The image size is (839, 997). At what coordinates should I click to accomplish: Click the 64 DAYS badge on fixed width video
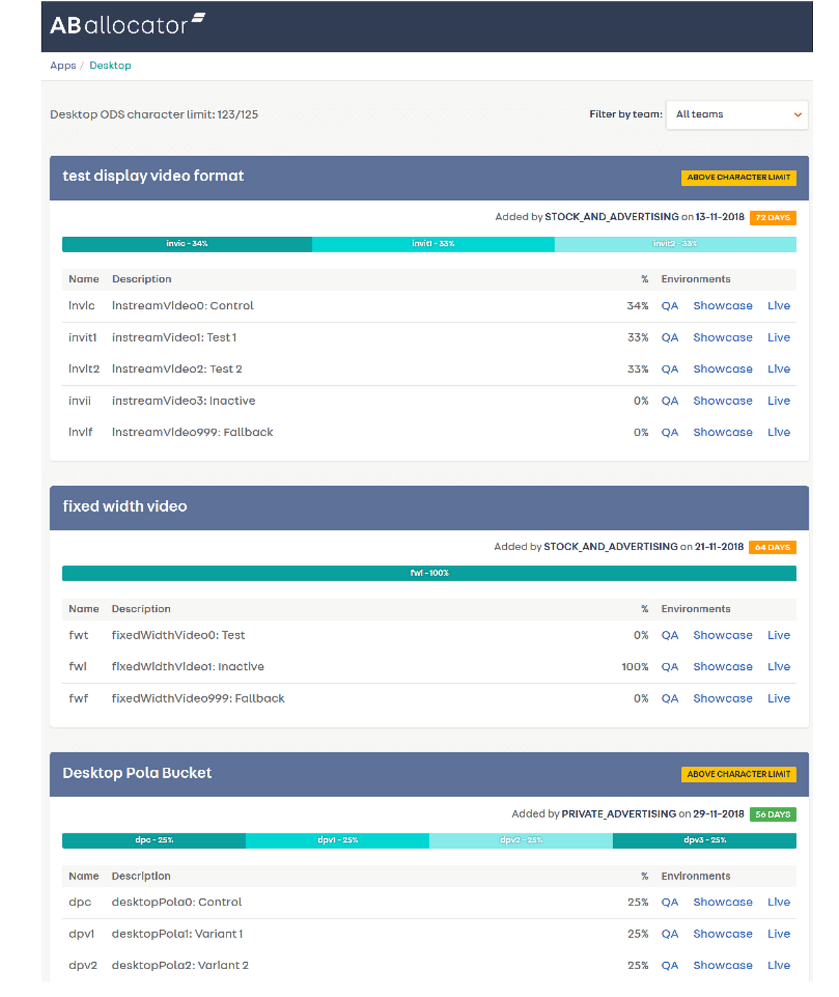click(773, 547)
